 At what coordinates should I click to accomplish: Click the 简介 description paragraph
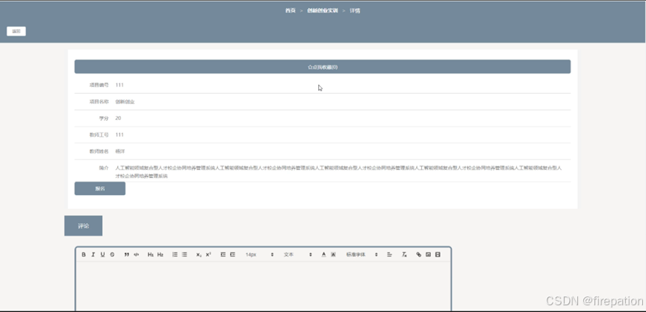[x=338, y=171]
